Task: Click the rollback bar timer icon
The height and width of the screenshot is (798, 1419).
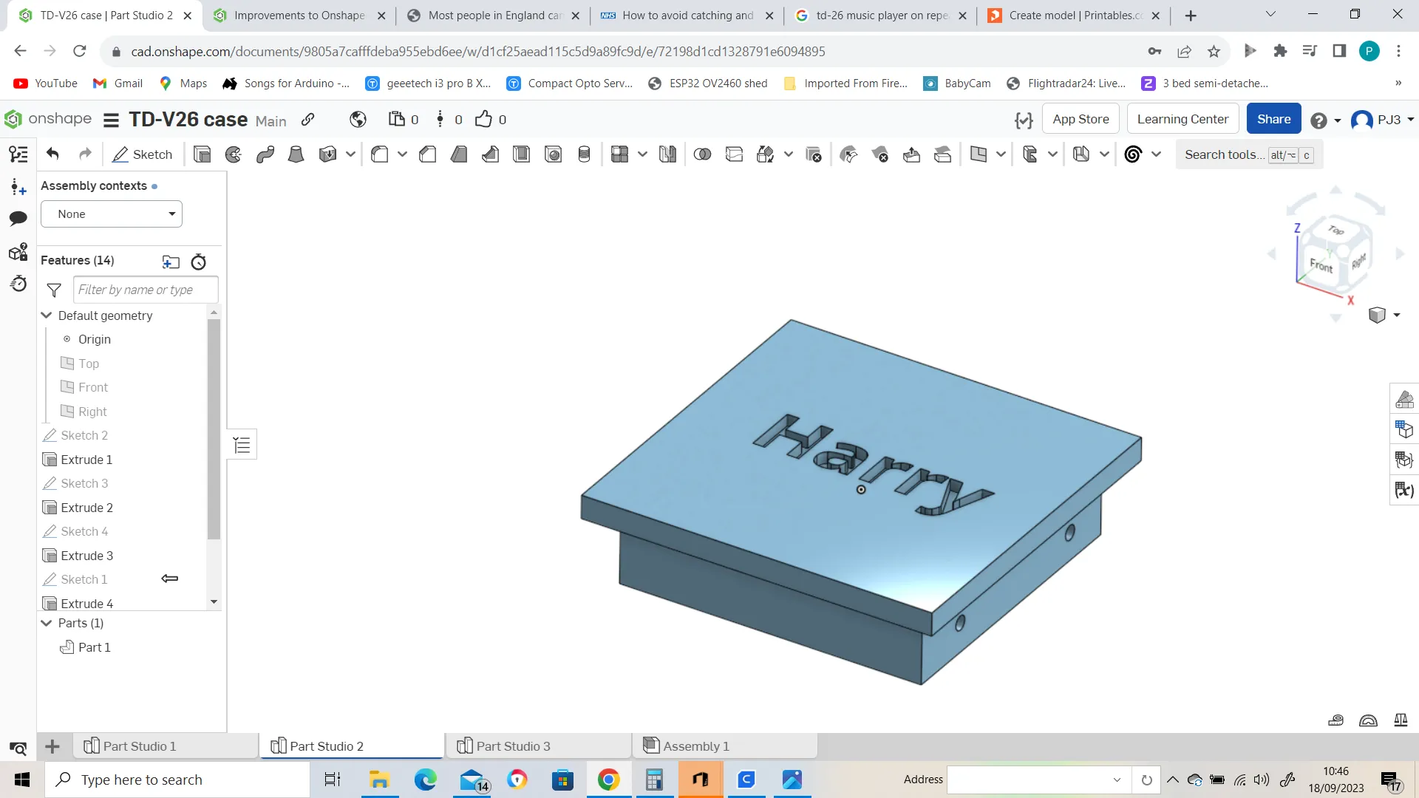Action: (x=198, y=262)
